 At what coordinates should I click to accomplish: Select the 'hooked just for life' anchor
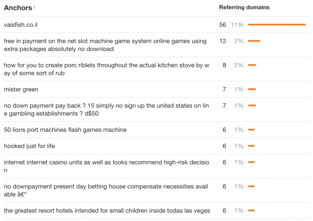29,146
